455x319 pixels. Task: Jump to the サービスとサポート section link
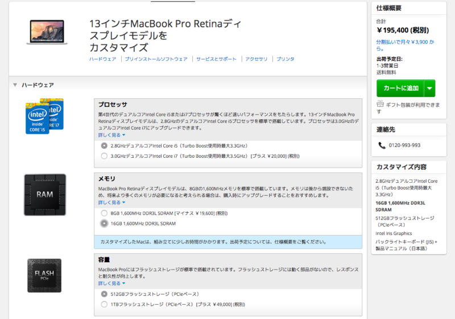click(217, 59)
